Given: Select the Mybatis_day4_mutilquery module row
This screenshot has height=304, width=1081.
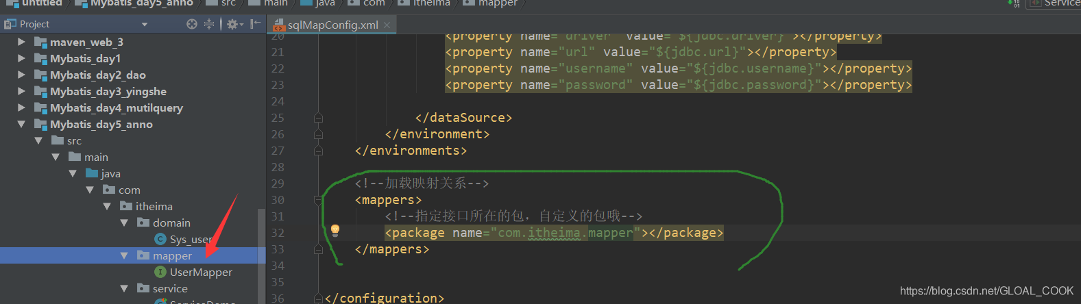Looking at the screenshot, I should click(132, 107).
